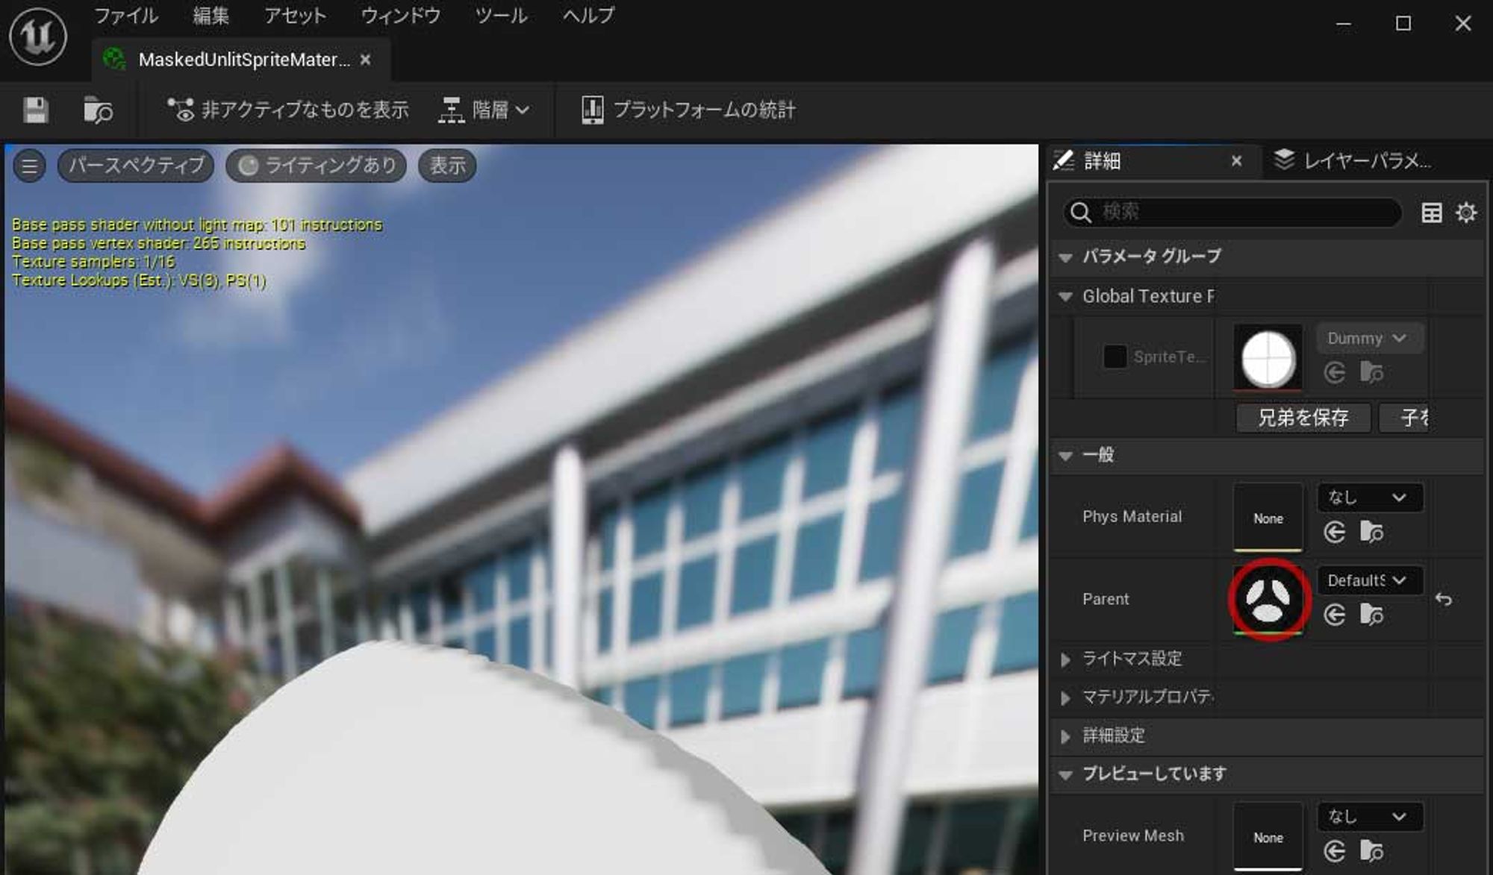Collapse the プレビューしています section
1493x875 pixels.
pyautogui.click(x=1065, y=775)
